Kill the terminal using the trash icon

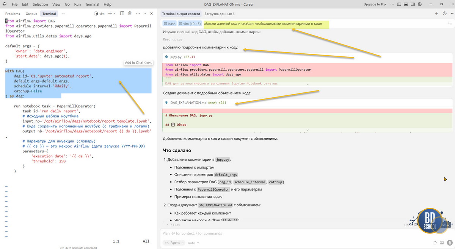tap(129, 13)
